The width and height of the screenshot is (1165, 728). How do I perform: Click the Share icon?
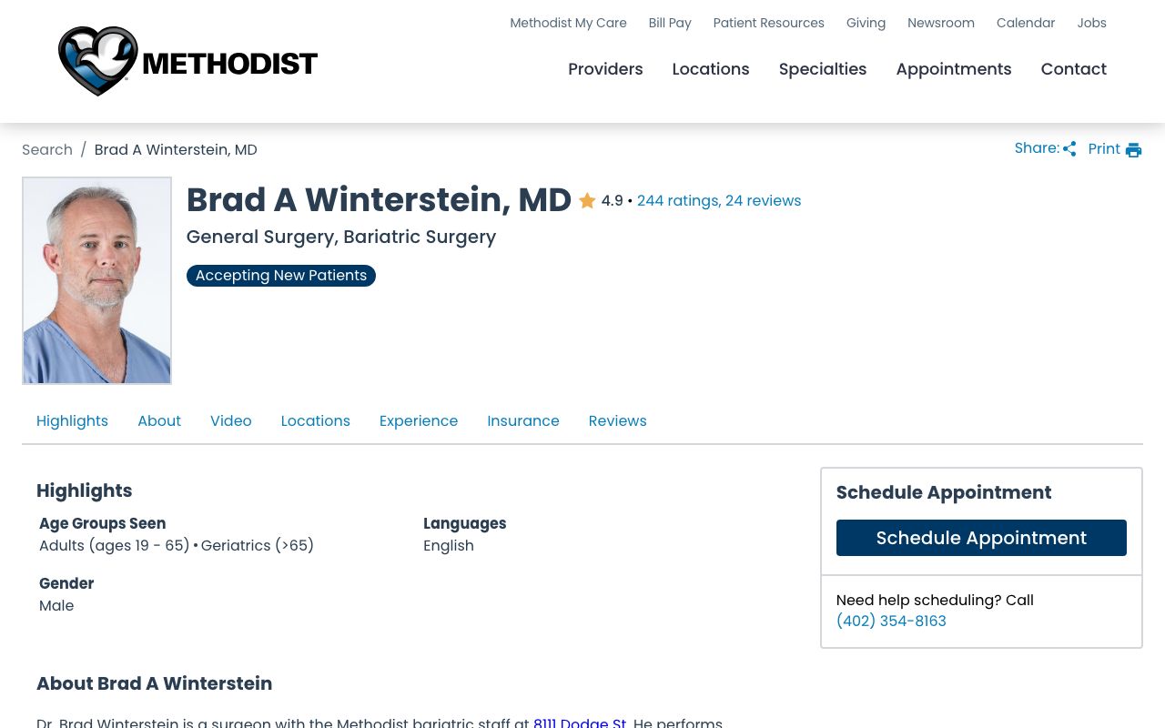point(1069,148)
